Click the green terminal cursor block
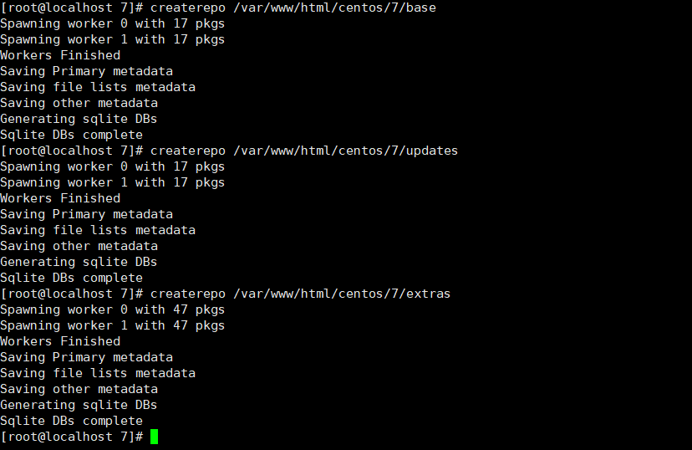 [154, 437]
